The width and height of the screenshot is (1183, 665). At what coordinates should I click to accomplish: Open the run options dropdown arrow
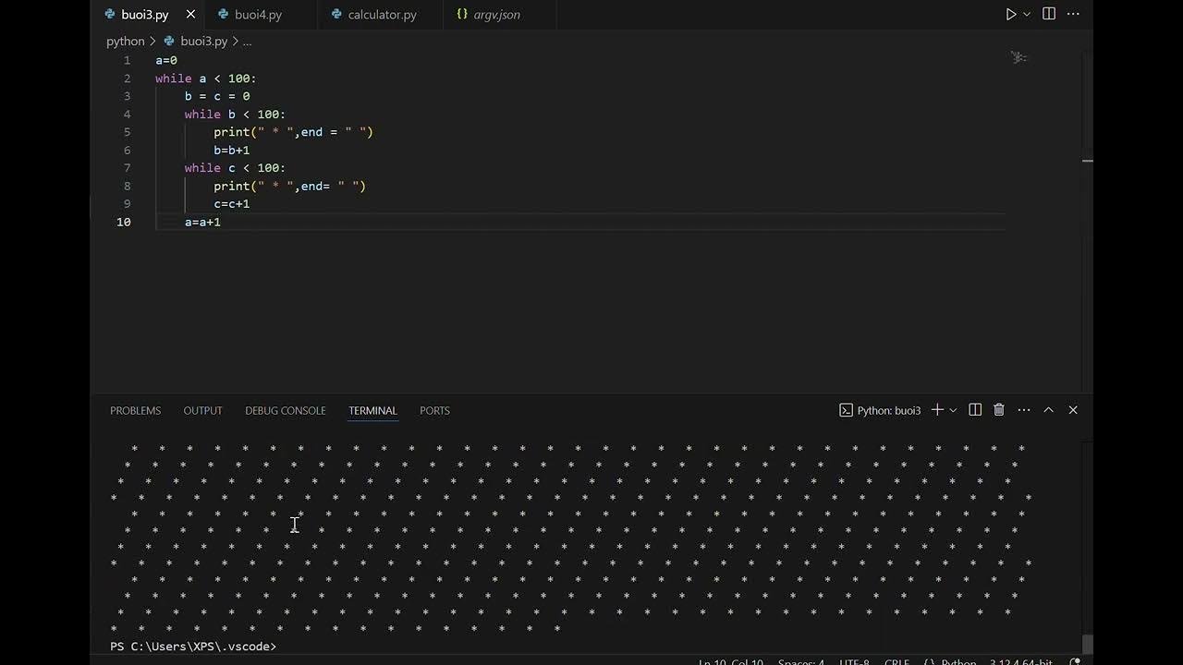[1027, 15]
